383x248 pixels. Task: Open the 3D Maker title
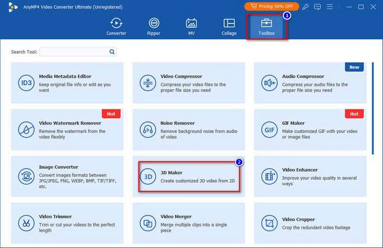coord(171,173)
